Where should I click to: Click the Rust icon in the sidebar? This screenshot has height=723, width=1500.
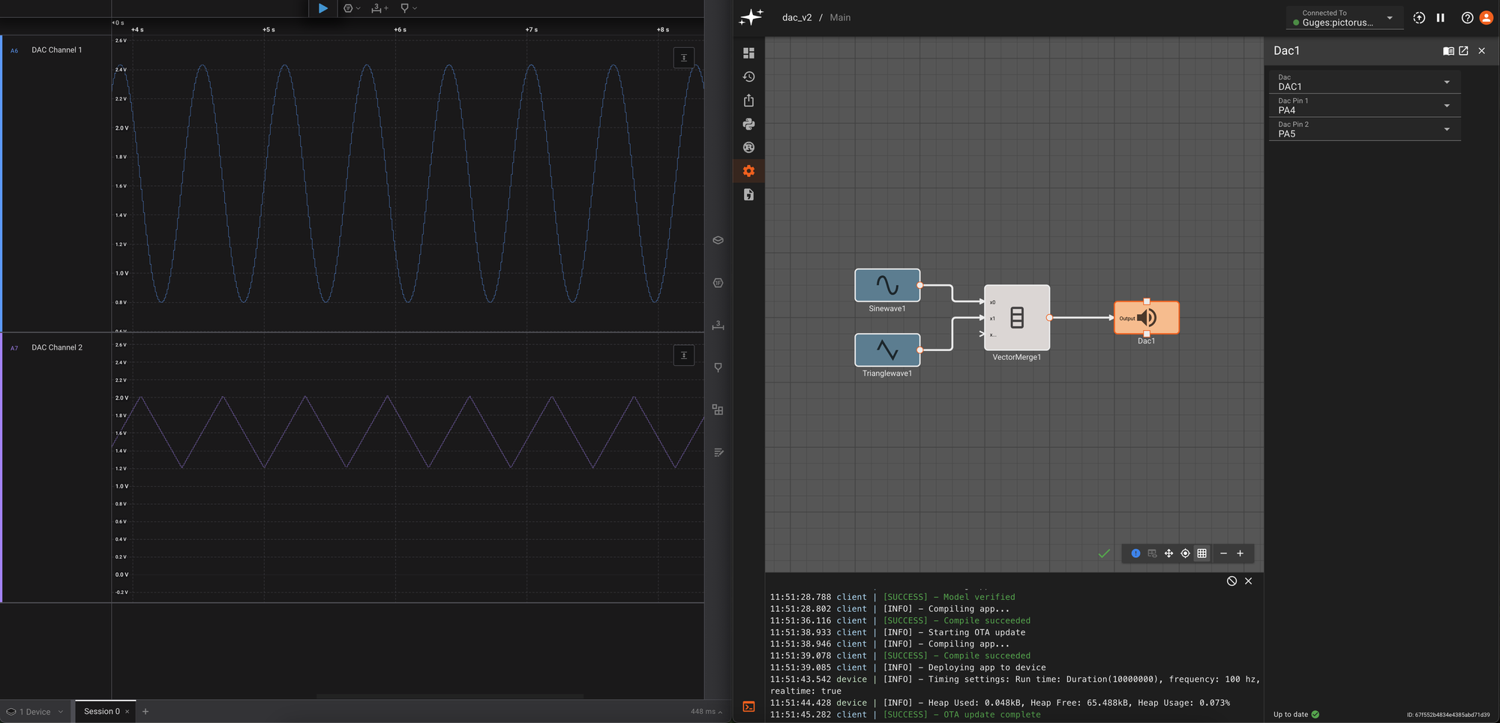coord(748,148)
